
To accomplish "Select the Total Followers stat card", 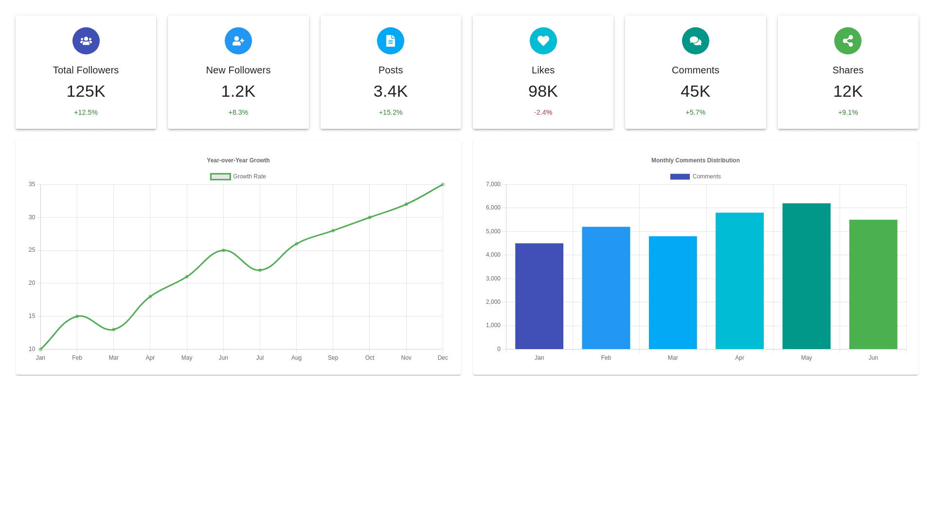I will pos(86,72).
